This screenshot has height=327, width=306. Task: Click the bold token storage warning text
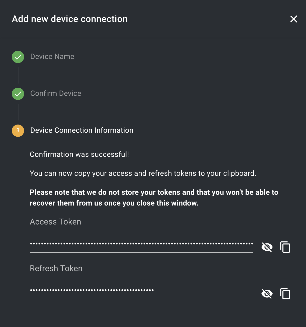[x=154, y=198]
